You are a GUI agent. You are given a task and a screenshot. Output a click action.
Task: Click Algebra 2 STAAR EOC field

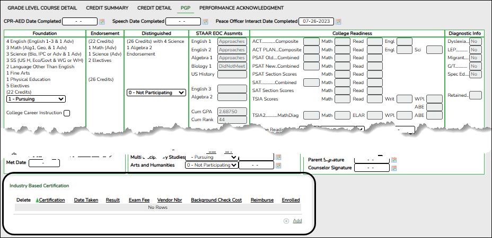[232, 97]
